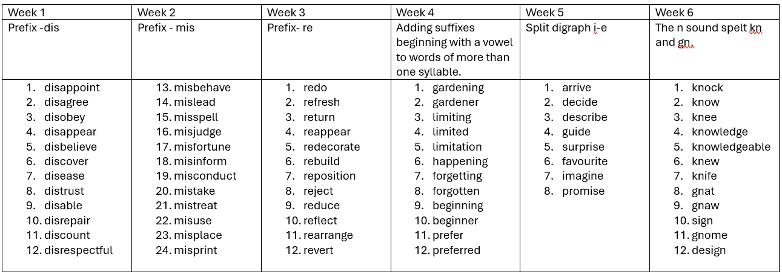Screen dimensions: 782x277
Task: Click on the word 'redecorate'
Action: pos(331,147)
